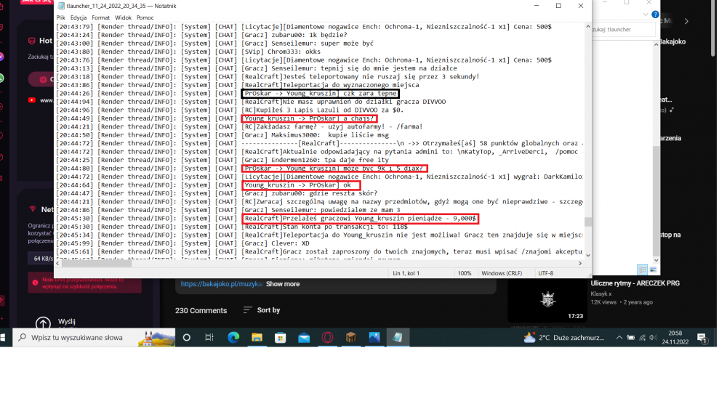The width and height of the screenshot is (727, 409).
Task: Open WhatsApp in the Opera sidebar
Action: 2,78
